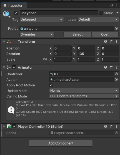Click Scale Z value field

point(110,59)
